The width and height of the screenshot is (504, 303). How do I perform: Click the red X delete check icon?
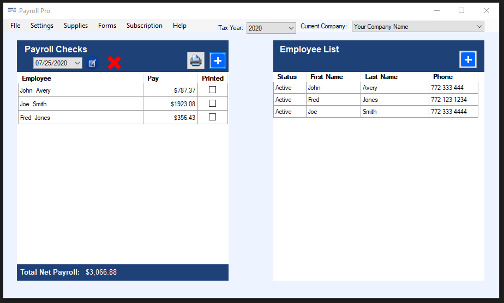[x=114, y=63]
